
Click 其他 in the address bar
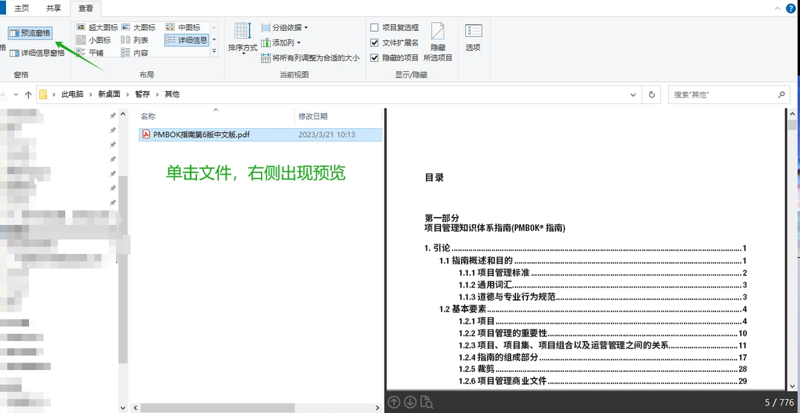coord(172,95)
